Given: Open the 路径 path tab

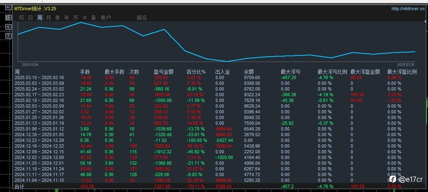Looking at the screenshot, I should (142, 18).
